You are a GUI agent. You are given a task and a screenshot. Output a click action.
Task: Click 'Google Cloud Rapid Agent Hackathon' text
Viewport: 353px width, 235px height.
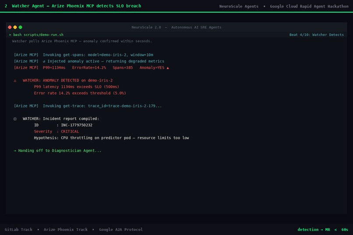click(x=309, y=6)
